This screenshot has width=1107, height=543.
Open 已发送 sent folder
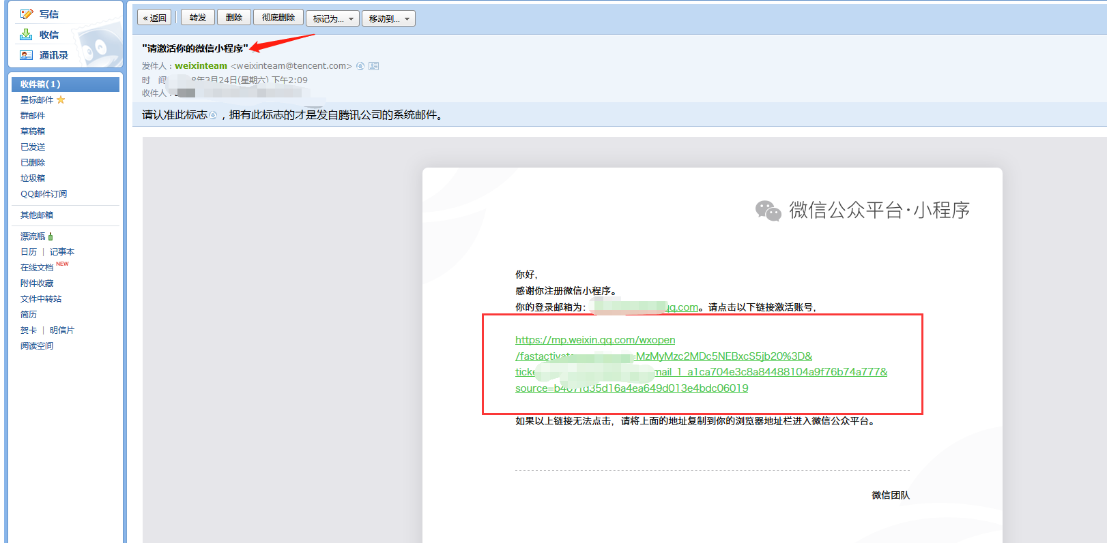tap(33, 147)
